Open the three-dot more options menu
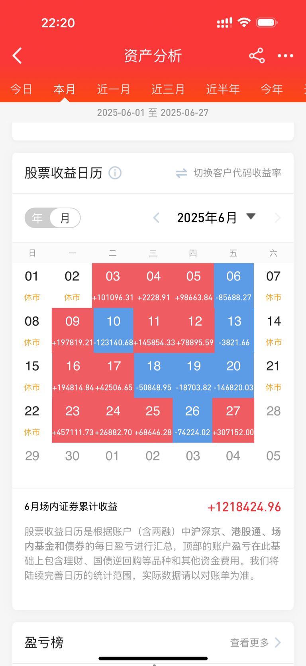The width and height of the screenshot is (306, 666). pos(285,56)
